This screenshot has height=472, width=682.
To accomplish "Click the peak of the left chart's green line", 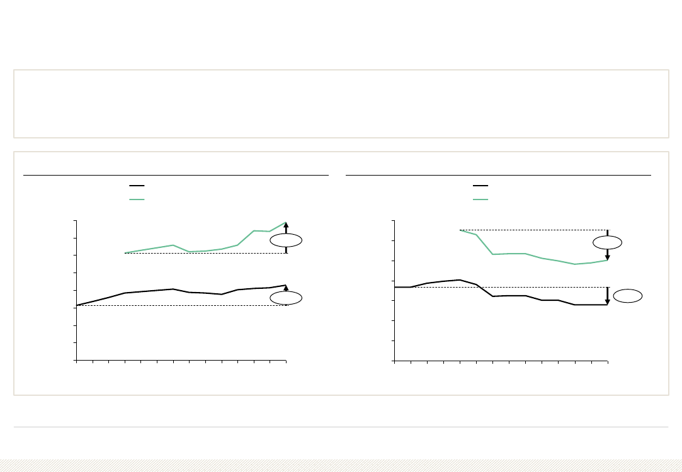I will click(x=286, y=223).
